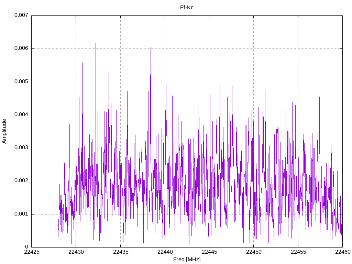352x264 pixels.
Task: Click x-axis tick label 22450
Action: click(254, 252)
